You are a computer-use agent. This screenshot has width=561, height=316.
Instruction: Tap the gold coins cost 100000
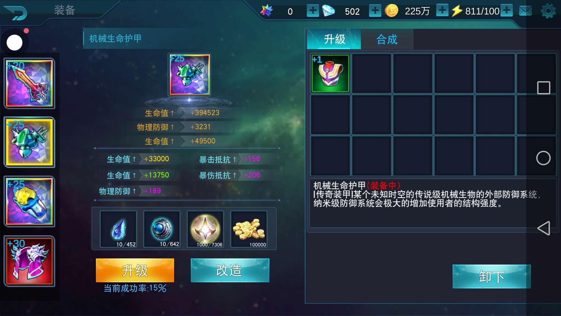coord(249,229)
